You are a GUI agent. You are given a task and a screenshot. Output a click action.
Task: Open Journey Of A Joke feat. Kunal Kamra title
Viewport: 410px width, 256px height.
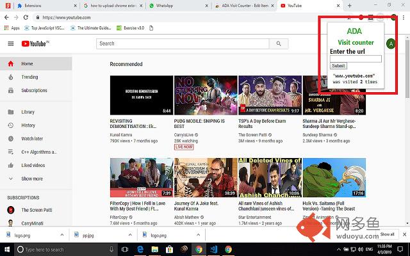pyautogui.click(x=196, y=206)
